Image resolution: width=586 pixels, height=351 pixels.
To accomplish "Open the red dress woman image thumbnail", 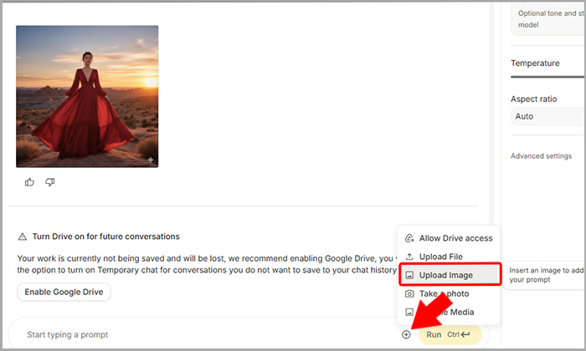I will coord(87,96).
